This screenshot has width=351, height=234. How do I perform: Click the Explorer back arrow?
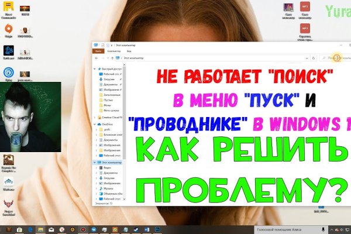click(x=96, y=58)
